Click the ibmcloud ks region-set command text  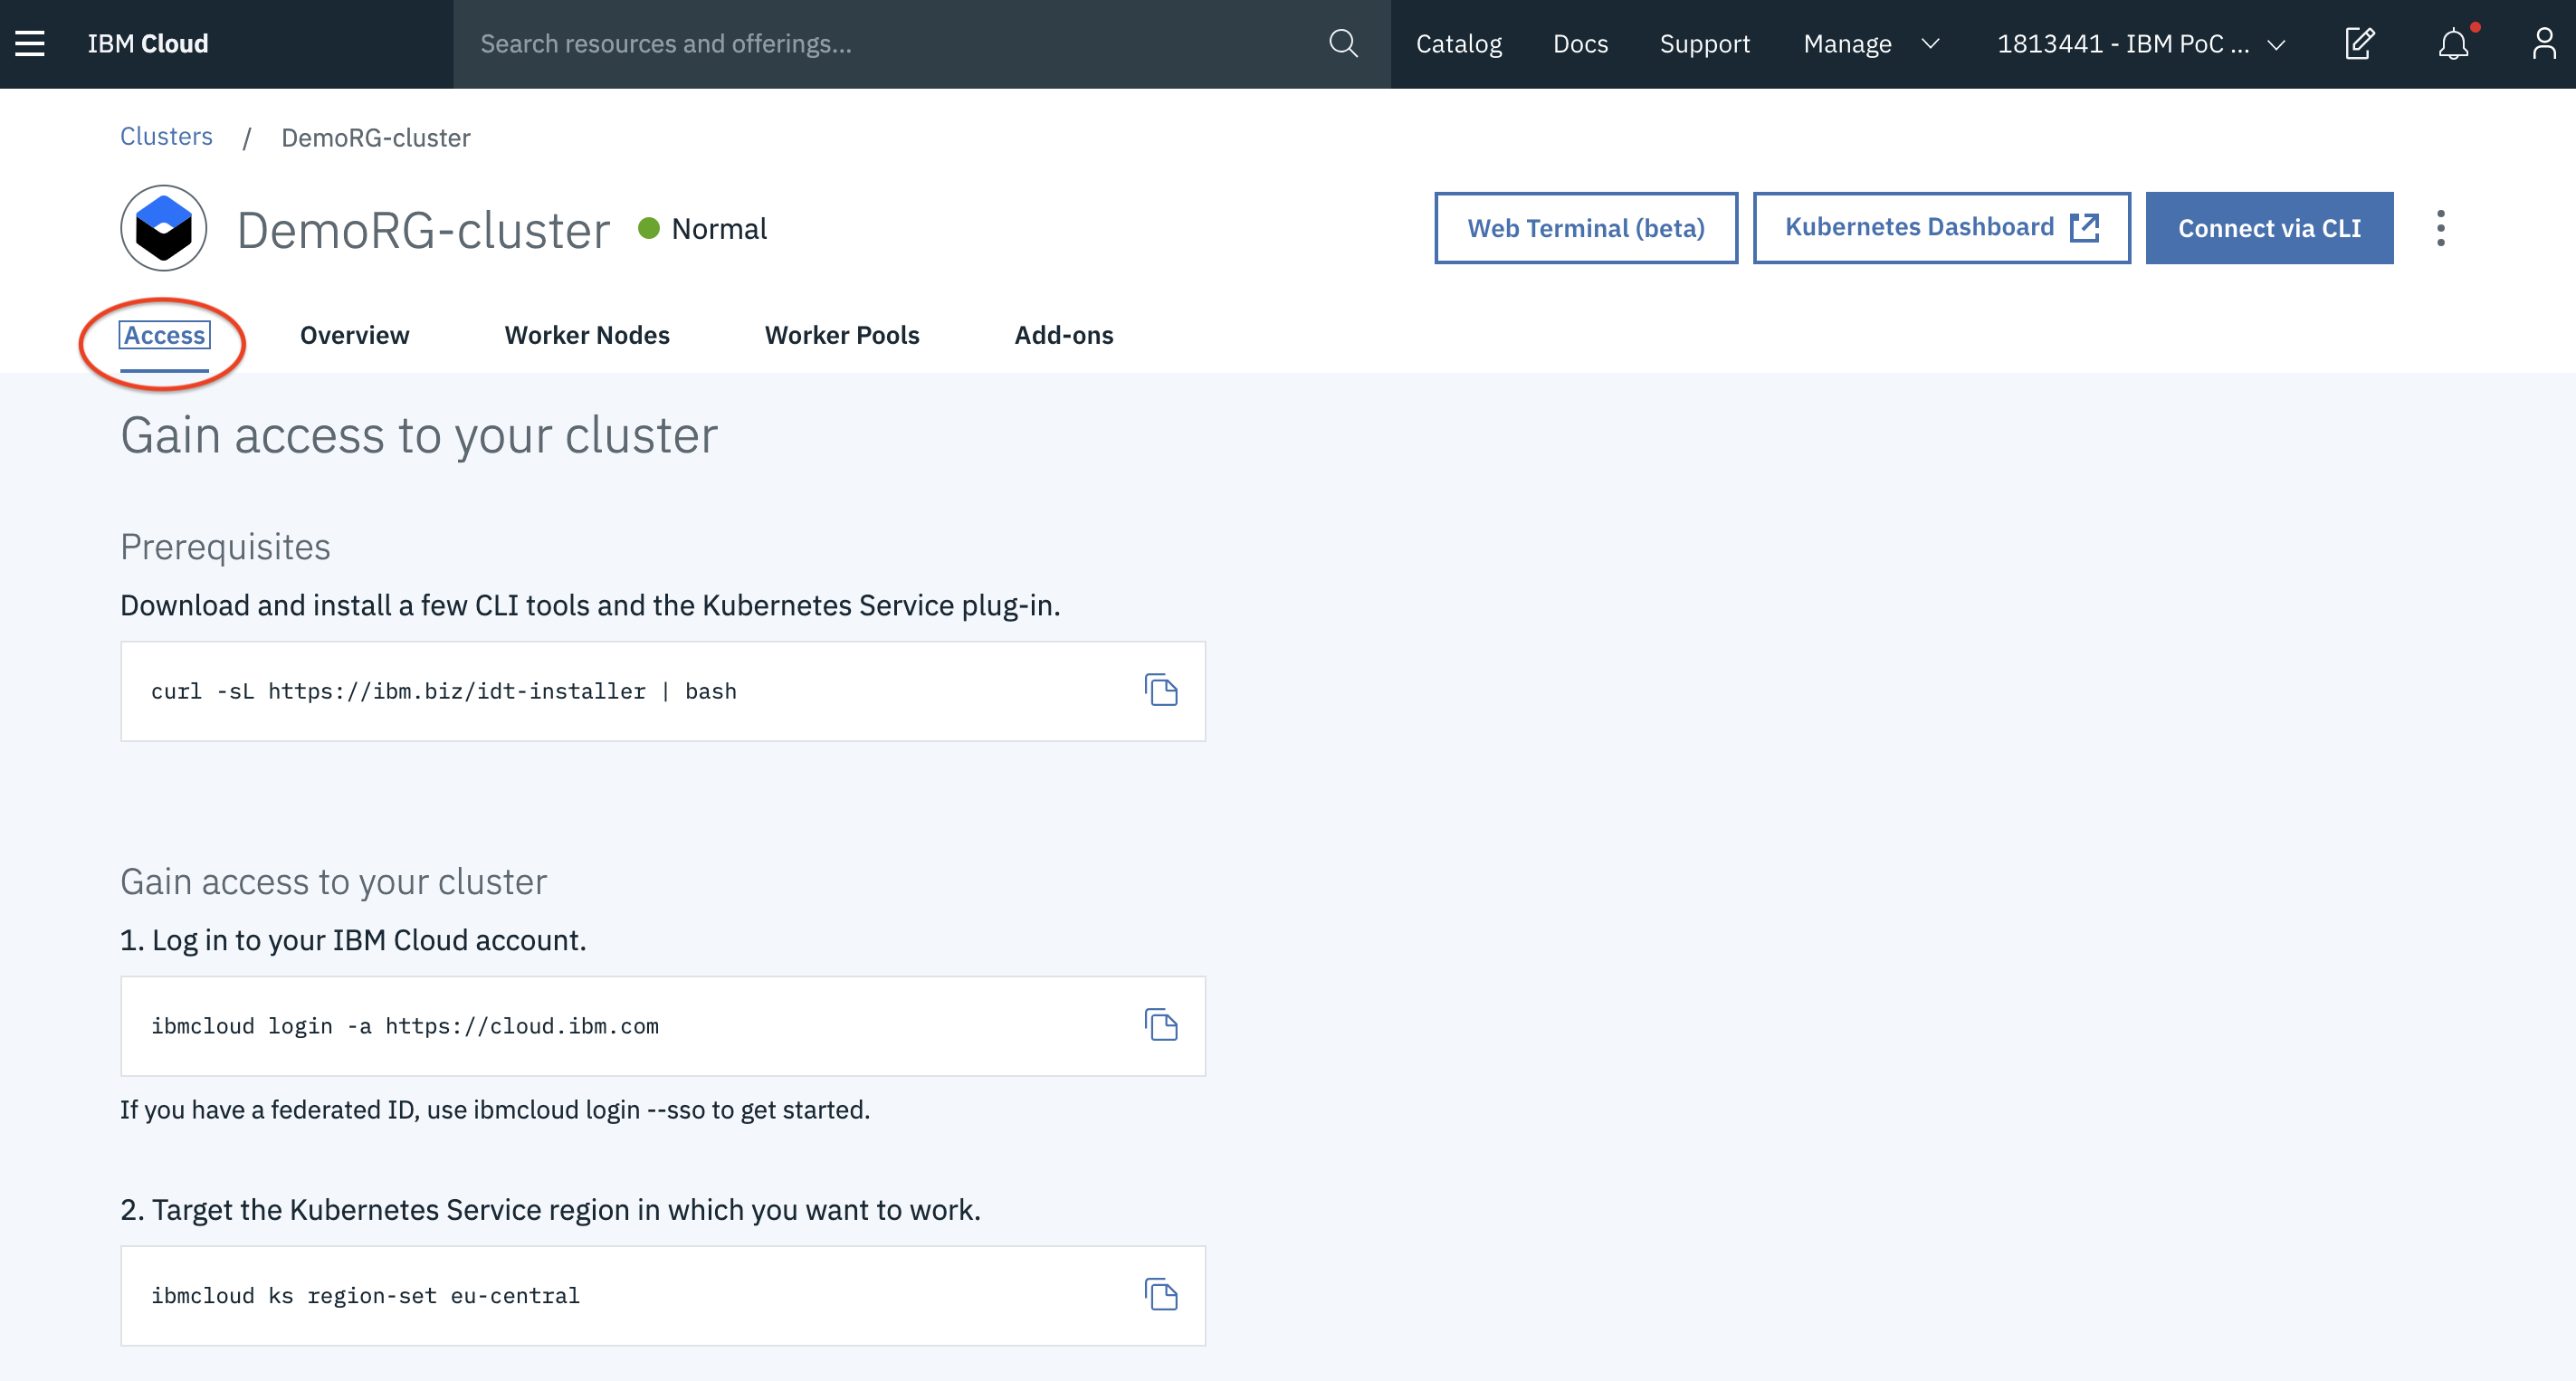[x=365, y=1296]
